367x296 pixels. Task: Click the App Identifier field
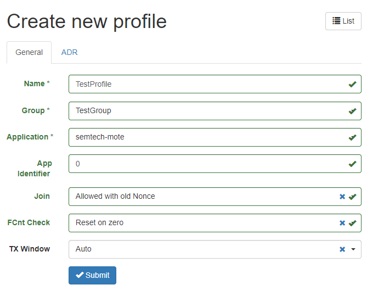tap(208, 164)
